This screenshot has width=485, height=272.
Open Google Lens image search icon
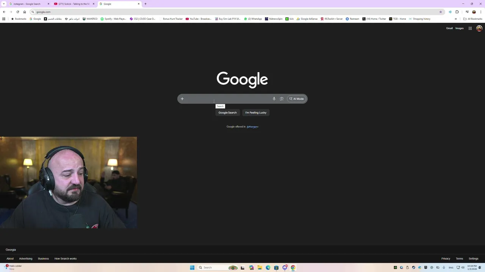point(282,99)
